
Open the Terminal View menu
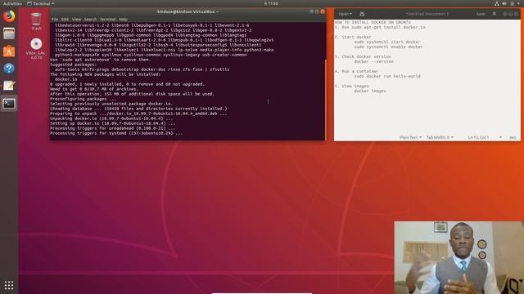tap(76, 20)
